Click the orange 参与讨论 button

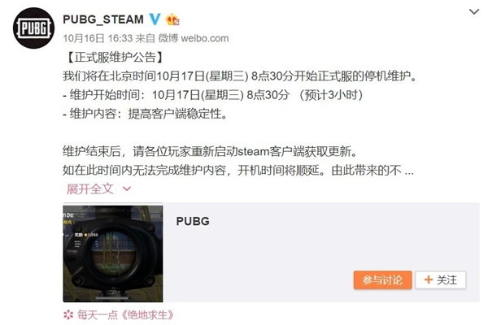point(382,279)
